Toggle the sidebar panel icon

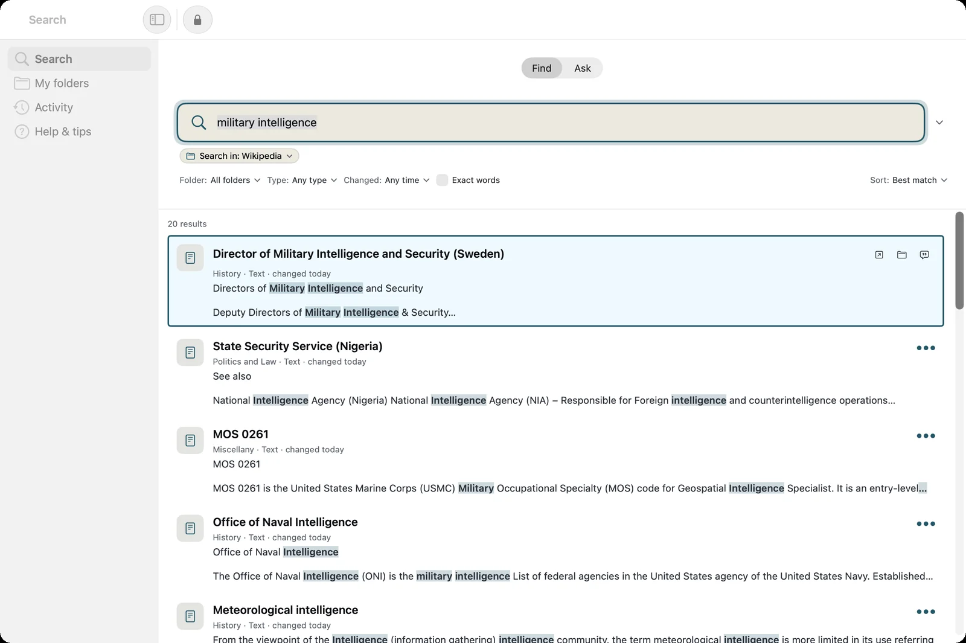click(x=157, y=20)
